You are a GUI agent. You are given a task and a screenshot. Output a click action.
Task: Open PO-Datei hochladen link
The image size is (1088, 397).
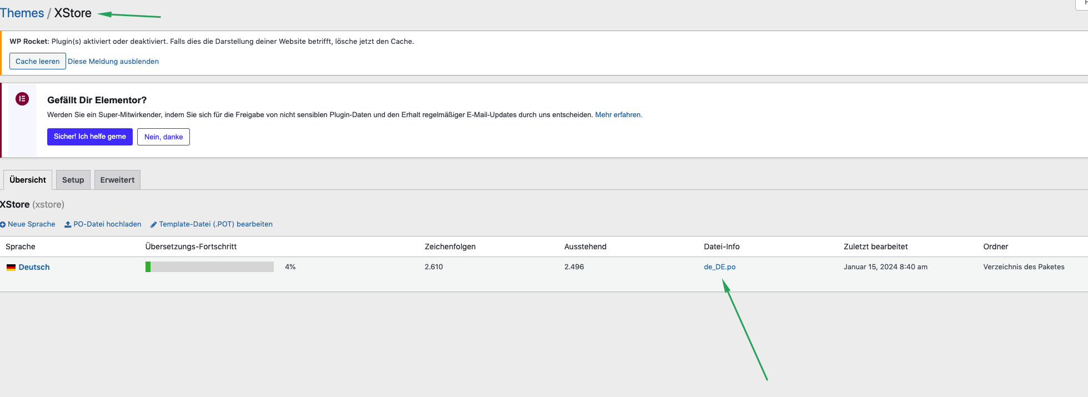click(107, 224)
